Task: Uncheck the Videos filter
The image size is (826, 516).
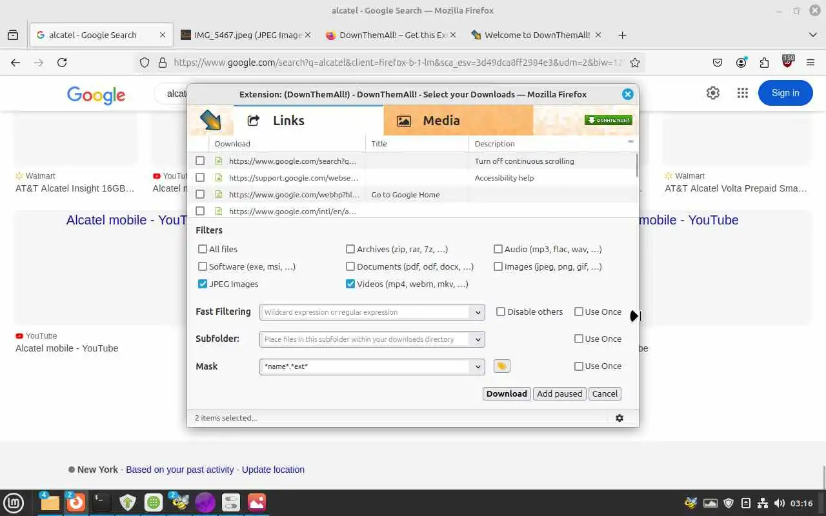Action: click(x=350, y=284)
